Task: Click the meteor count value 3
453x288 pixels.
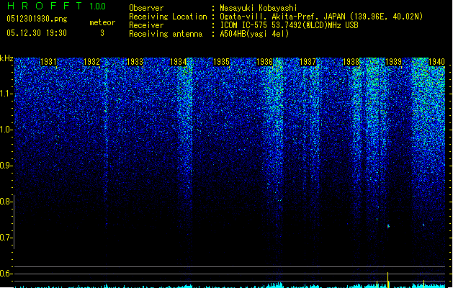Action: (102, 33)
